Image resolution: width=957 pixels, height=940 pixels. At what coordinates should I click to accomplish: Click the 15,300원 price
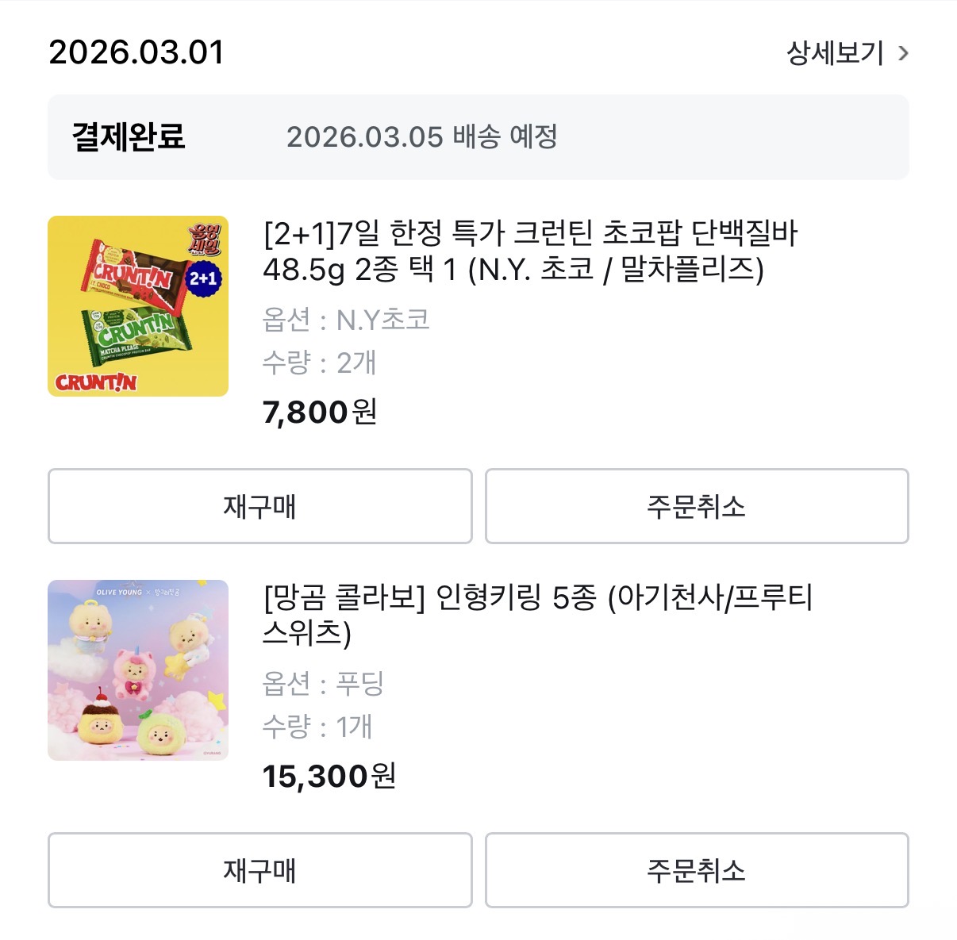coord(329,776)
